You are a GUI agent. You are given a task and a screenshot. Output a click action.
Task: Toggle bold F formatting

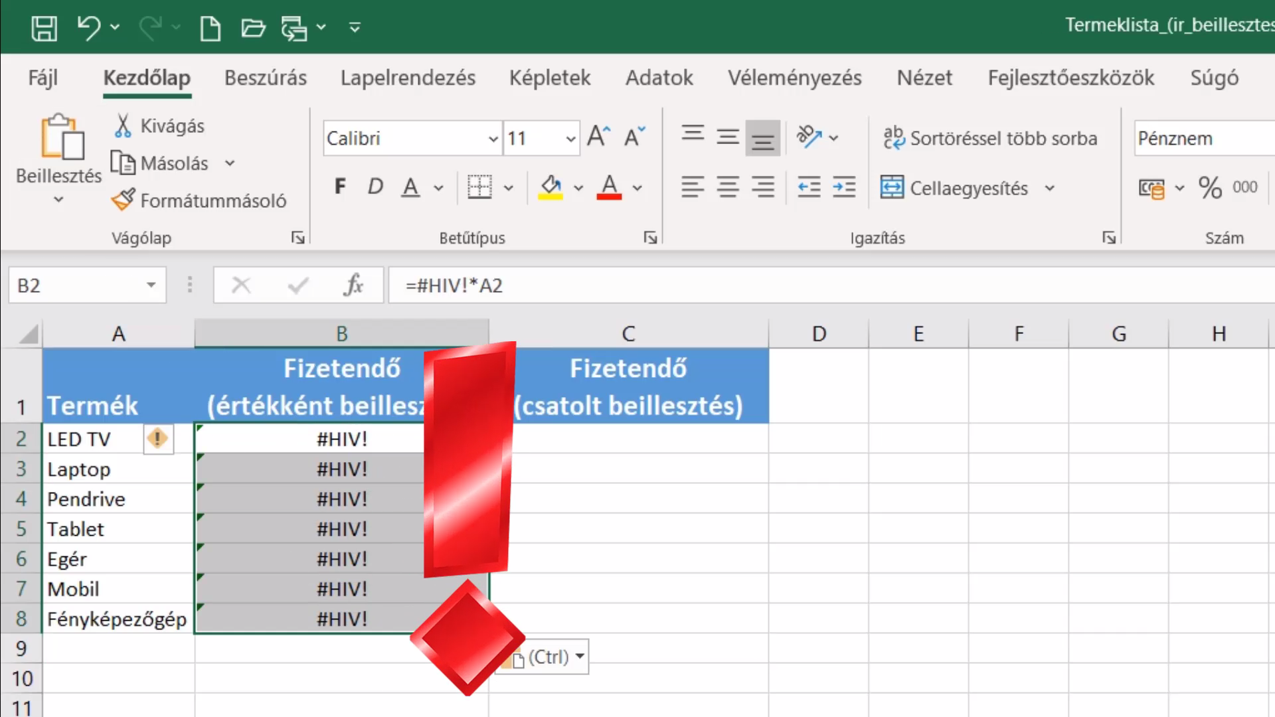click(340, 187)
